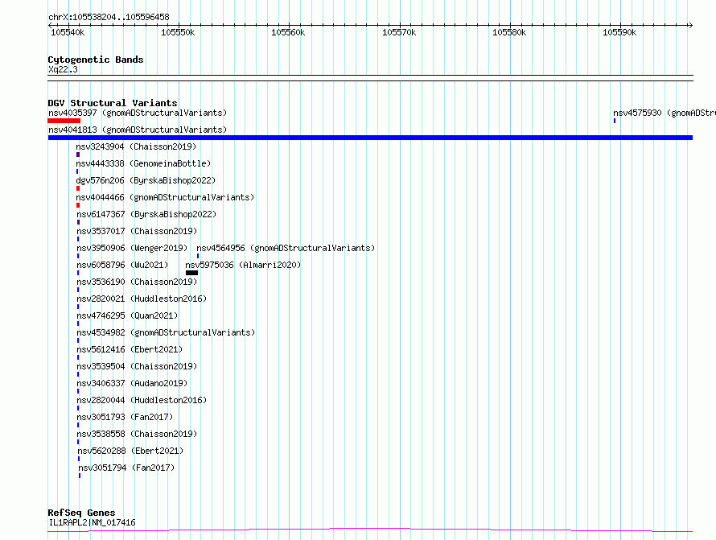Click the Xq22.3 band label
716x540 pixels.
click(63, 69)
